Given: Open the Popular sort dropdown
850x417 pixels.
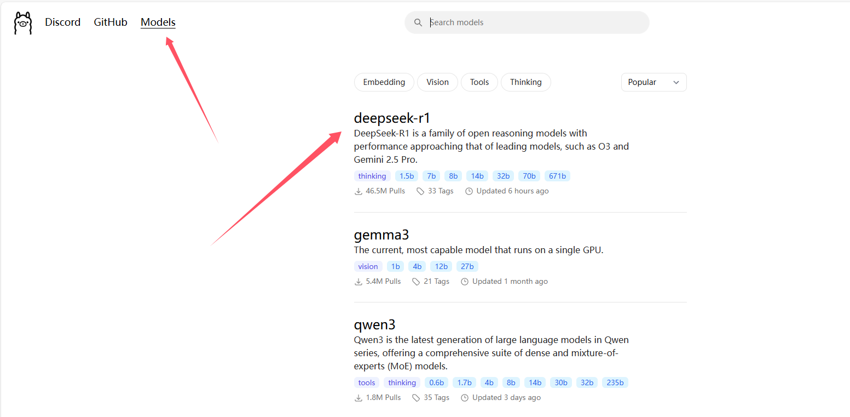Looking at the screenshot, I should point(654,82).
